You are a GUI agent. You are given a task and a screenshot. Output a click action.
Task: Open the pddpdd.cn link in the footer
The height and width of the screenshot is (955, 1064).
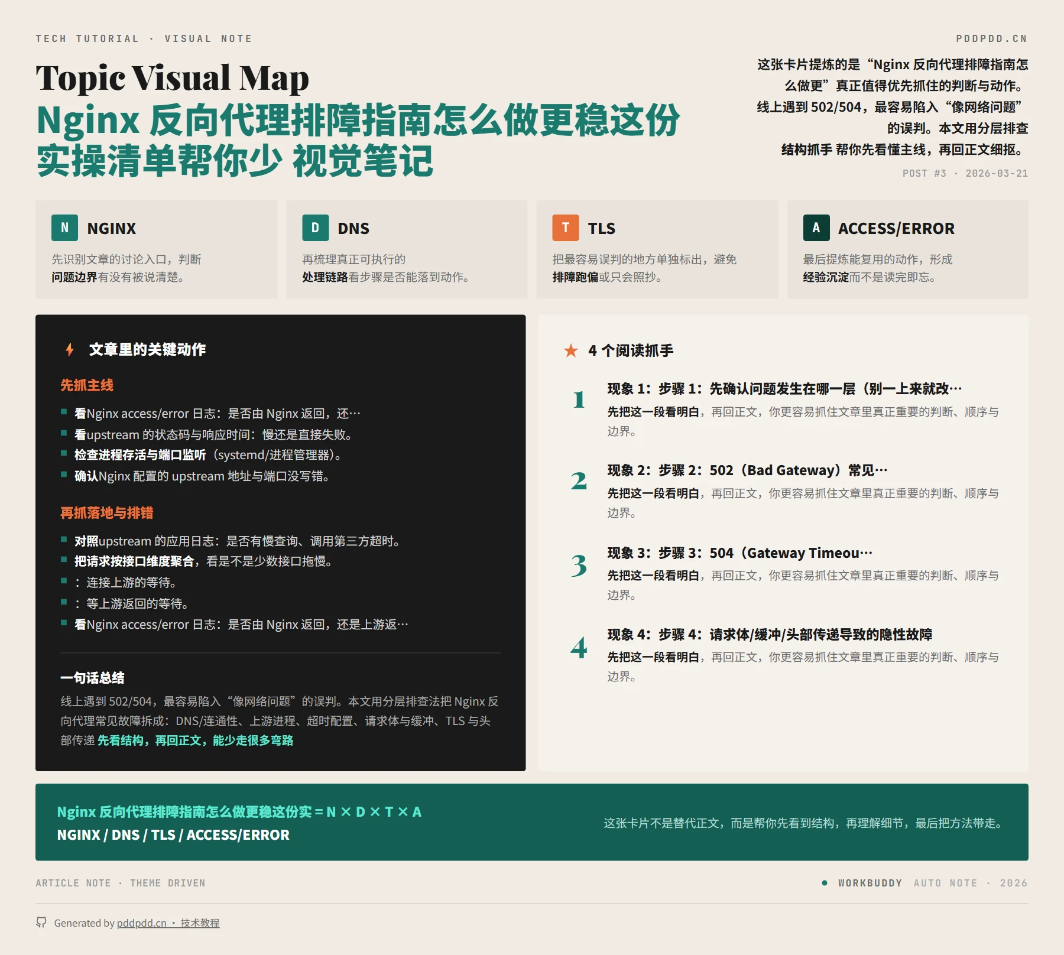click(142, 922)
